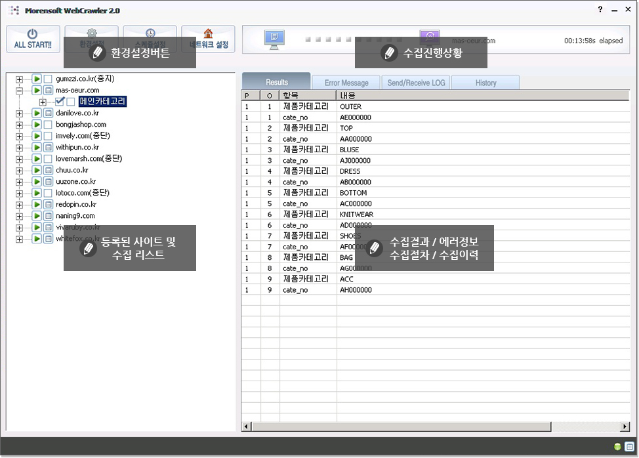Open the 네트워크 설정 button

(x=208, y=39)
